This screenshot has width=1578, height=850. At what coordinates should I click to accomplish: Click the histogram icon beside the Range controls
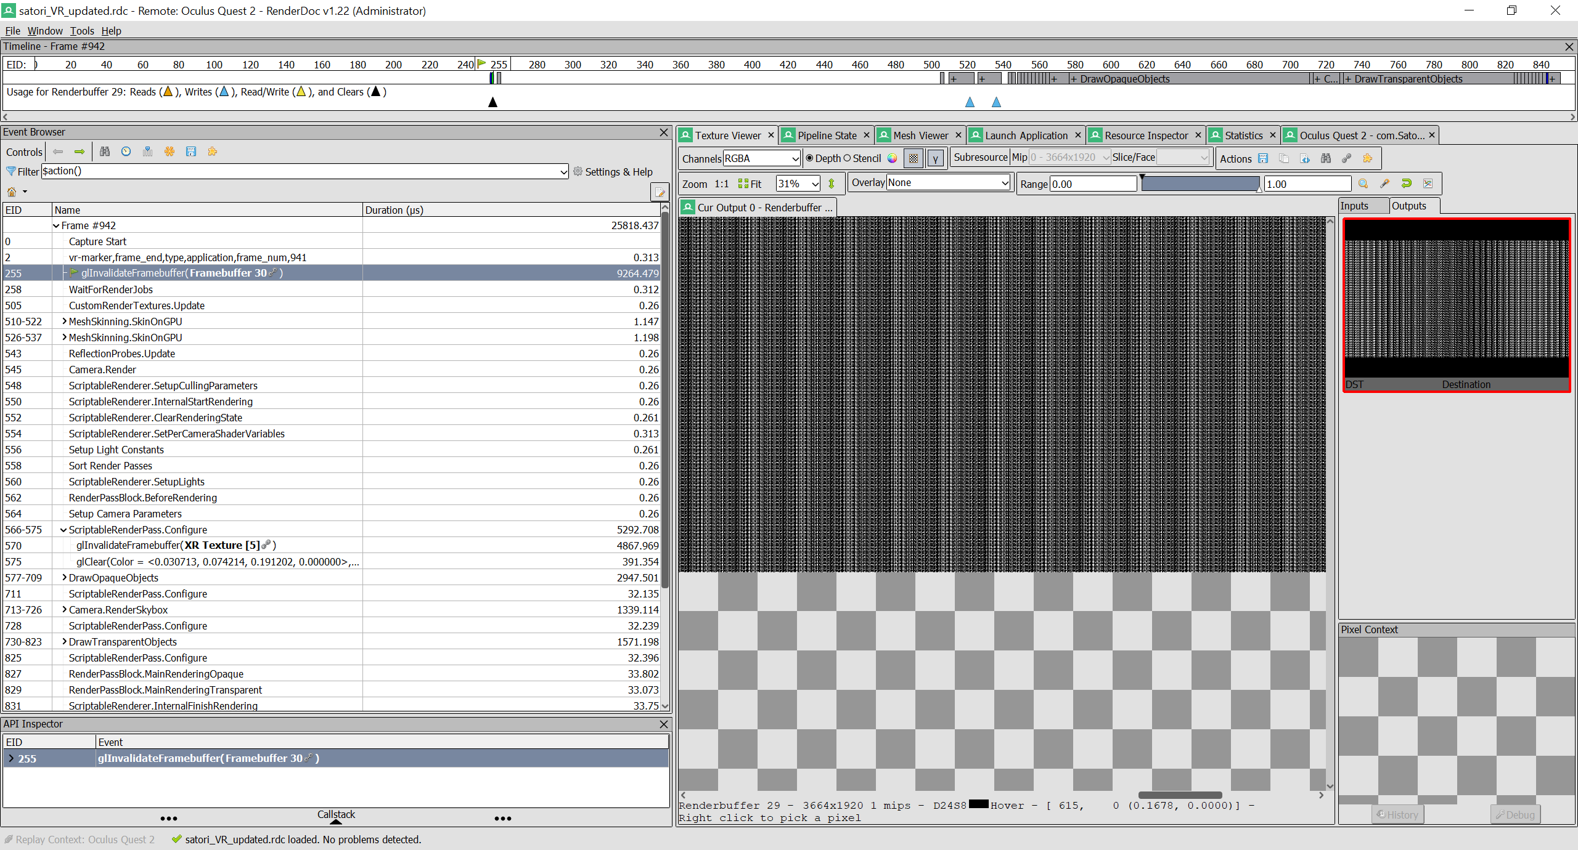tap(1428, 184)
